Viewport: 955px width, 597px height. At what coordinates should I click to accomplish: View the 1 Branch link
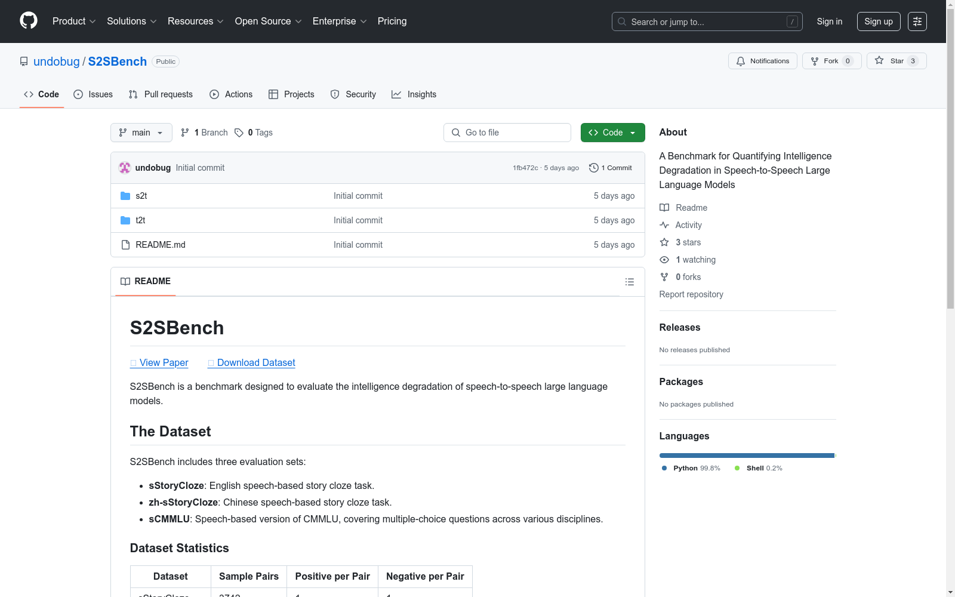click(204, 133)
